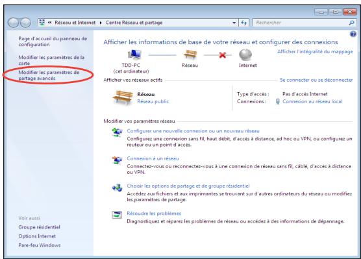This screenshot has width=361, height=259.
Task: Close the Centre Réseau et partage window
Action: [x=350, y=12]
